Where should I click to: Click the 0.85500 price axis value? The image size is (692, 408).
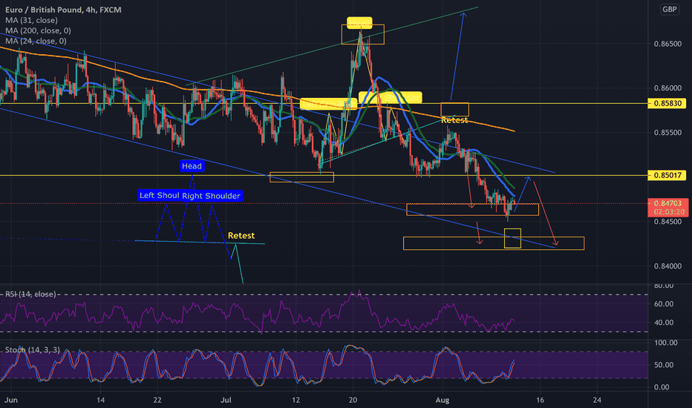click(x=667, y=133)
